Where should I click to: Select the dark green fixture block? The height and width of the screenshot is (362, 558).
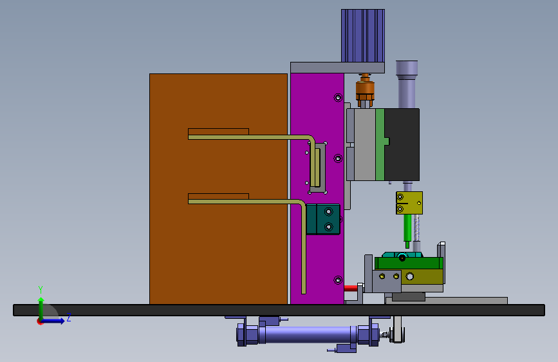tap(408, 263)
